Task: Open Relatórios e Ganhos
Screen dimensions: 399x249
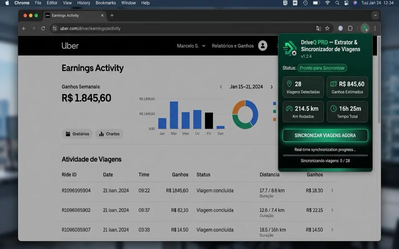Action: point(233,46)
